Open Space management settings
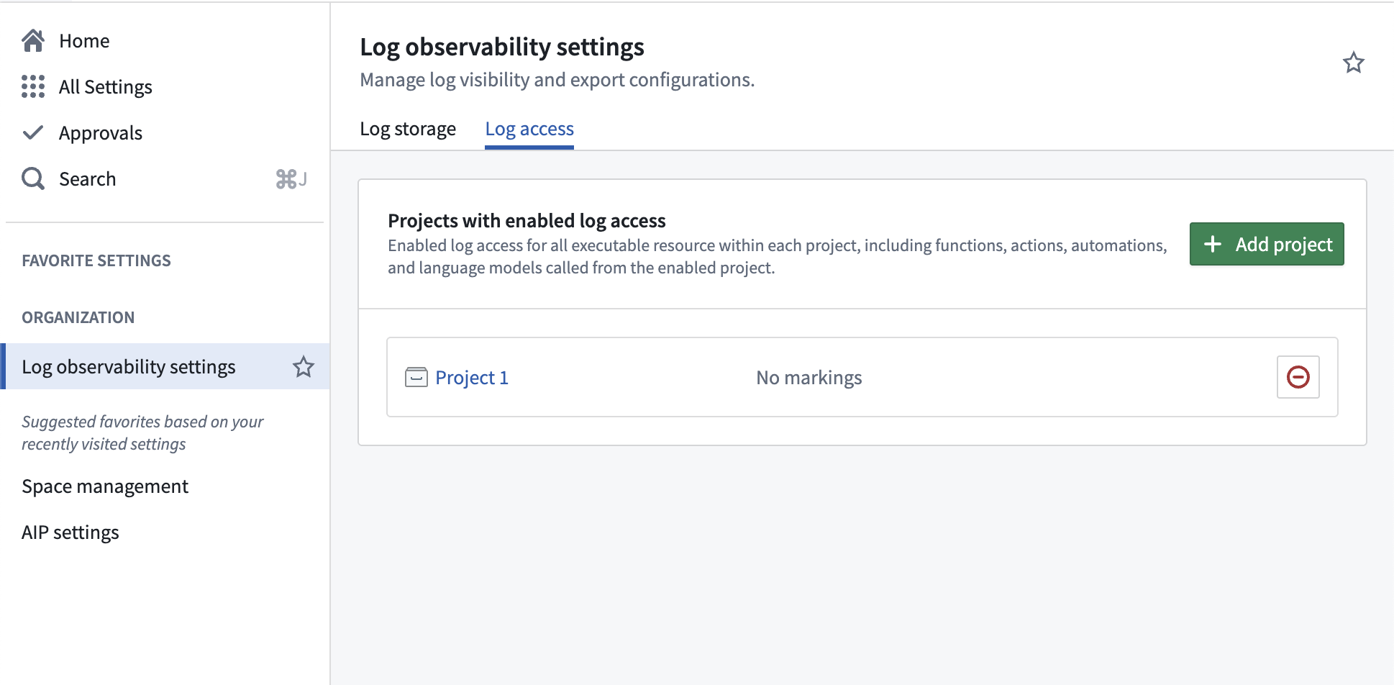 104,486
